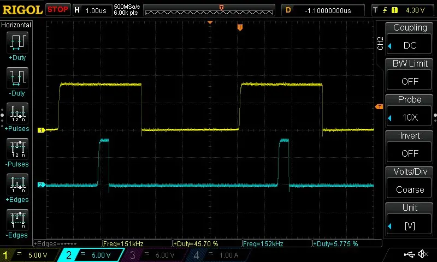The width and height of the screenshot is (437, 262).
Task: Click the USB connection status icon
Action: (409, 254)
